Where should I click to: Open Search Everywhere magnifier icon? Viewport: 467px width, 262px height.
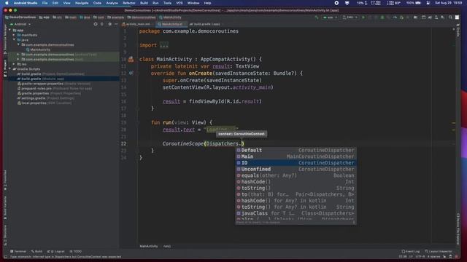450,17
